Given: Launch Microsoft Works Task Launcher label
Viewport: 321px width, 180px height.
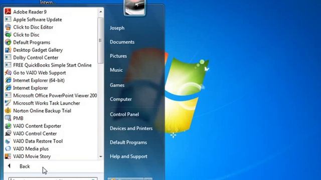Looking at the screenshot, I should pos(47,103).
